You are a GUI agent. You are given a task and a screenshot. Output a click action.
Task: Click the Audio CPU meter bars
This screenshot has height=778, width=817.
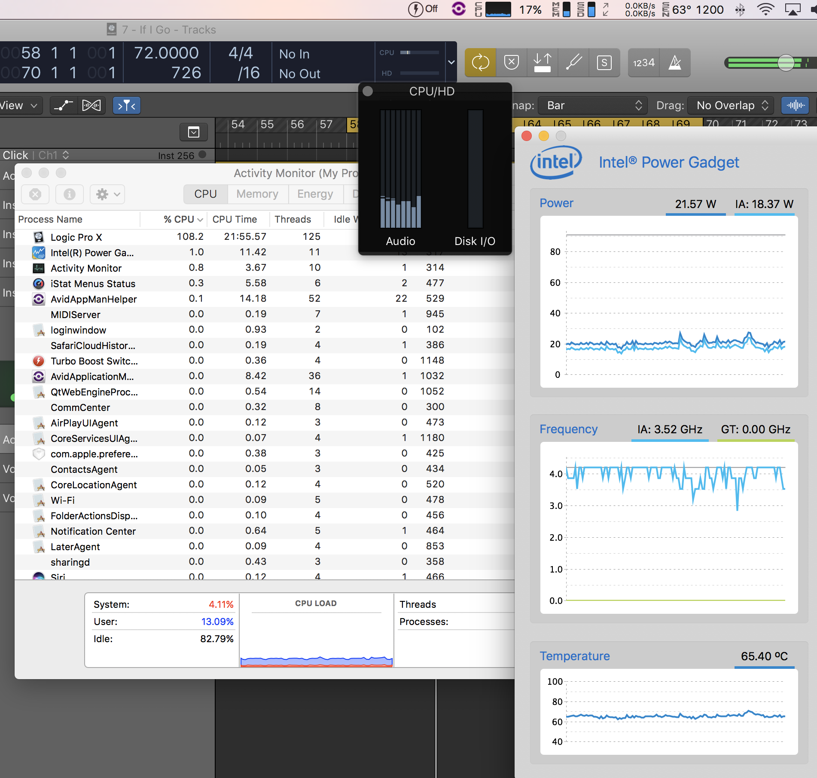coord(400,168)
